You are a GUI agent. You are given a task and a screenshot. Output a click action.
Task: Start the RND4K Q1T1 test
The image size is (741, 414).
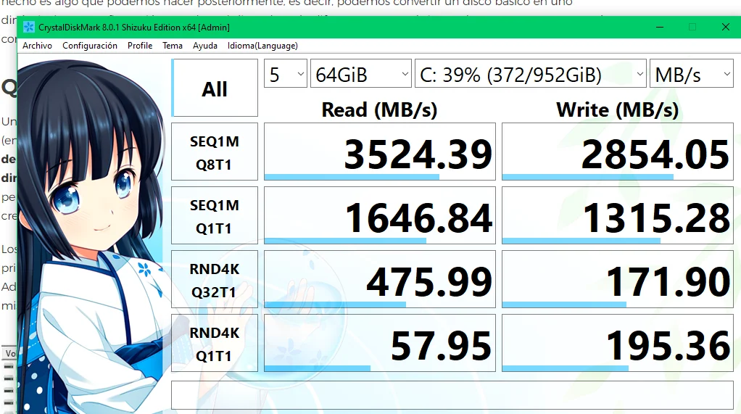click(x=215, y=343)
